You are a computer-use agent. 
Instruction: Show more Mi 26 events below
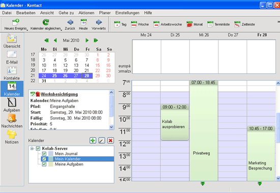pos(203,183)
